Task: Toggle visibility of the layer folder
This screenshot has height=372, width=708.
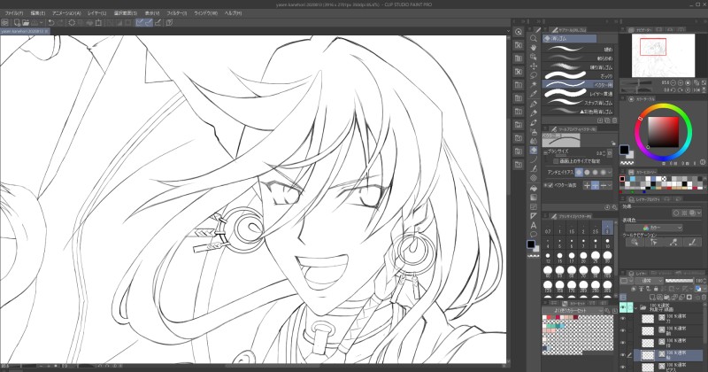Action: [x=623, y=307]
